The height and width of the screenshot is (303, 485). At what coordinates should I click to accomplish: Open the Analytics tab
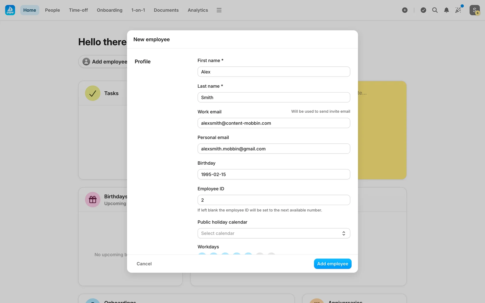click(198, 10)
